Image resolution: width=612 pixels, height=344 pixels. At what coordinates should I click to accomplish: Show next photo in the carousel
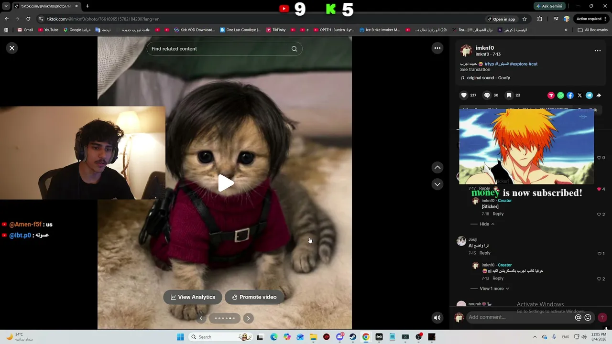click(x=248, y=318)
